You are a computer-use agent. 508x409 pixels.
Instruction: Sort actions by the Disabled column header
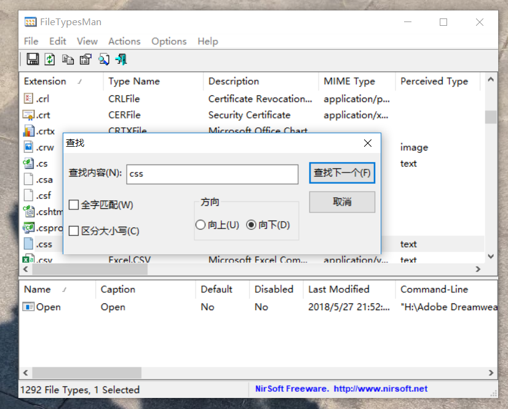click(x=276, y=289)
